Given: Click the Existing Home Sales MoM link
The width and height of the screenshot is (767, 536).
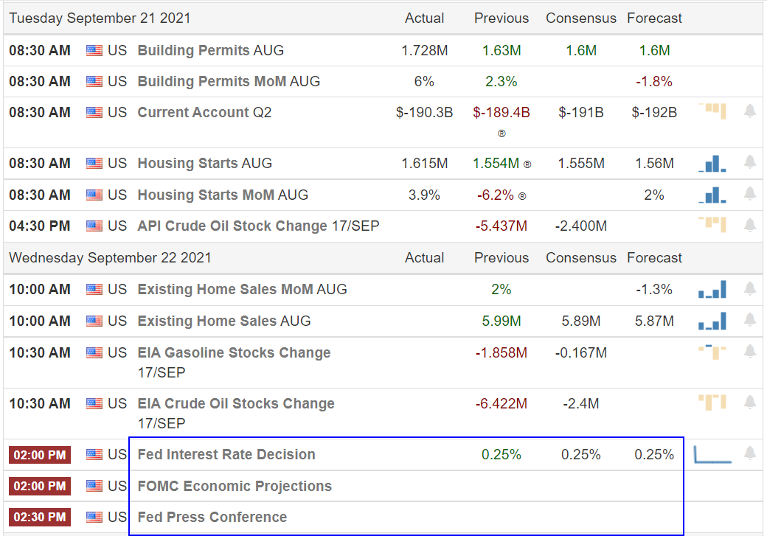Looking at the screenshot, I should pos(225,289).
